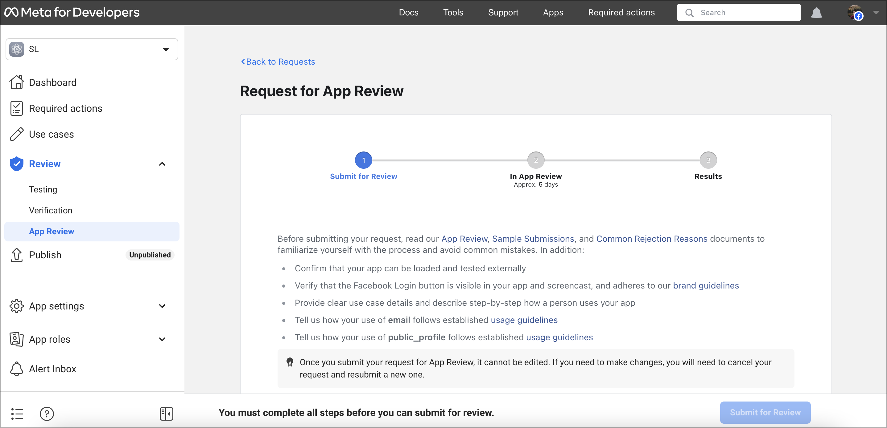887x428 pixels.
Task: Click 'You must complete all steps' message
Action: coord(356,413)
